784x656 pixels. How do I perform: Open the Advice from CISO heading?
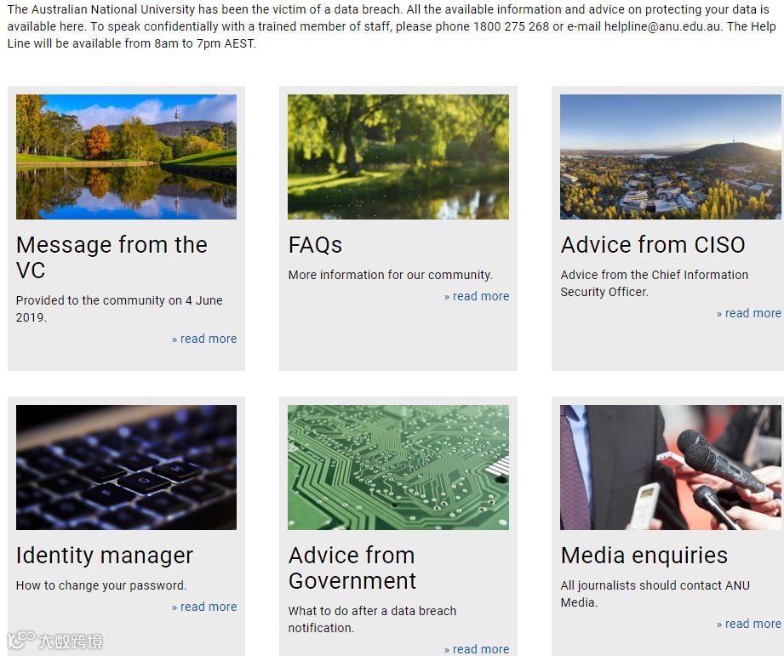click(653, 245)
